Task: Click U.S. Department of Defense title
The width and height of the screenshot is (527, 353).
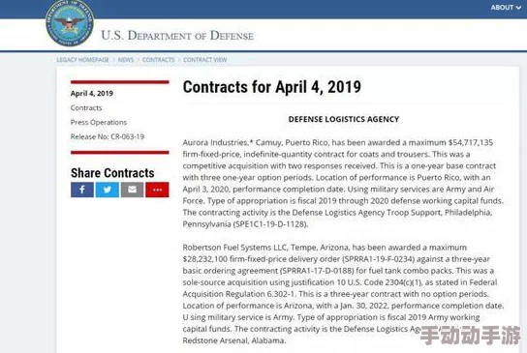Action: pos(177,35)
